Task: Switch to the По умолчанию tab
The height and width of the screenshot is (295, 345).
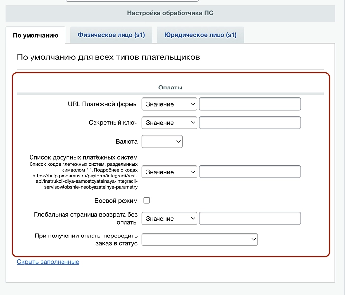Action: click(x=35, y=35)
